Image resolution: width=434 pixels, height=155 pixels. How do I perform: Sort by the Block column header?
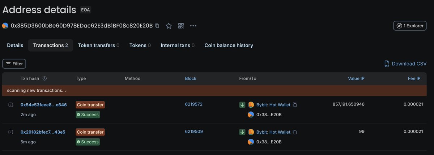(191, 78)
